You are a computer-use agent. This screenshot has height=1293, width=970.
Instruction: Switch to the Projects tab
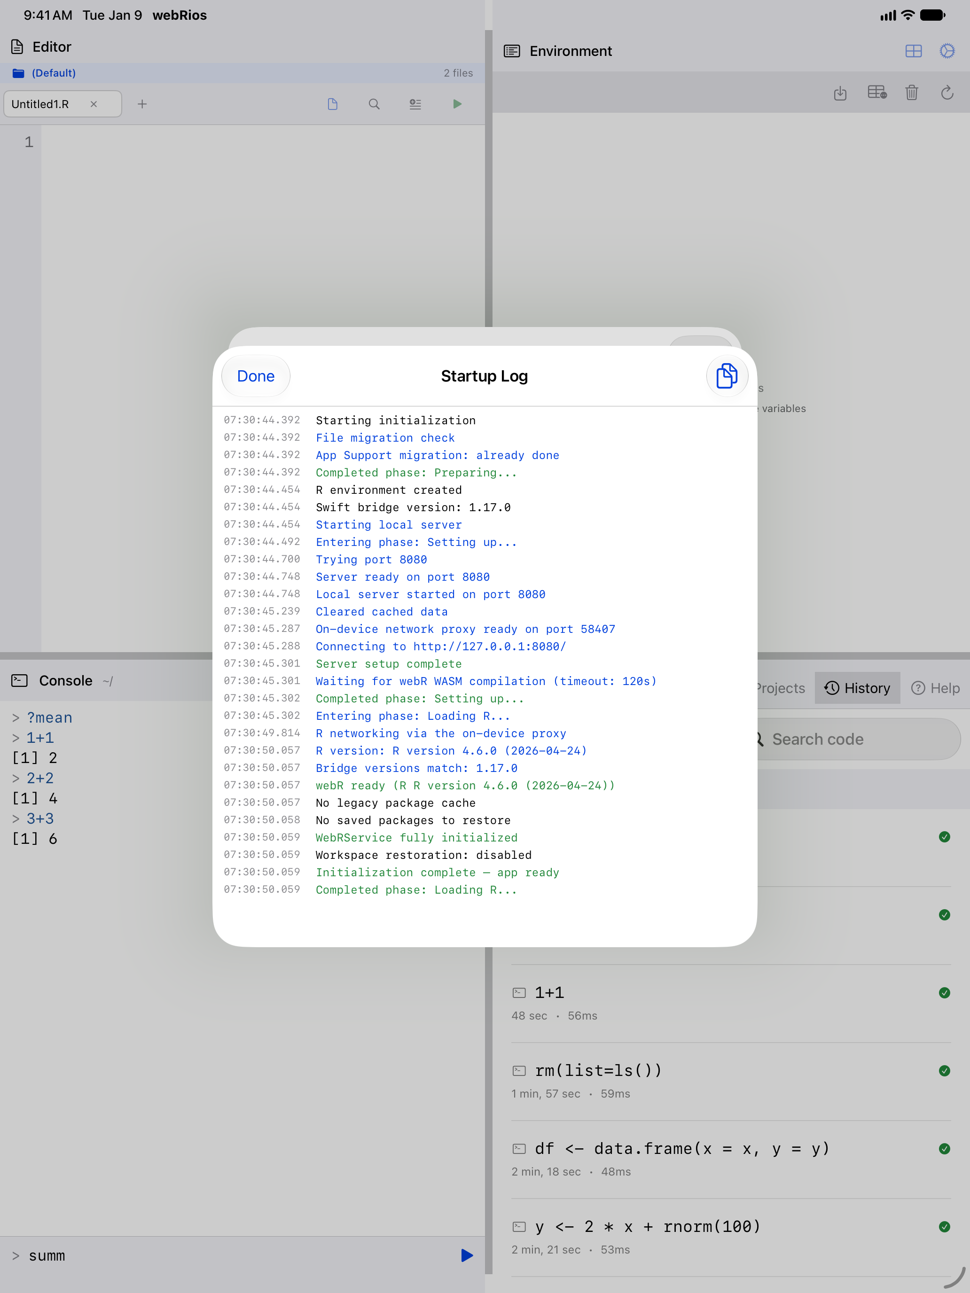pyautogui.click(x=781, y=688)
